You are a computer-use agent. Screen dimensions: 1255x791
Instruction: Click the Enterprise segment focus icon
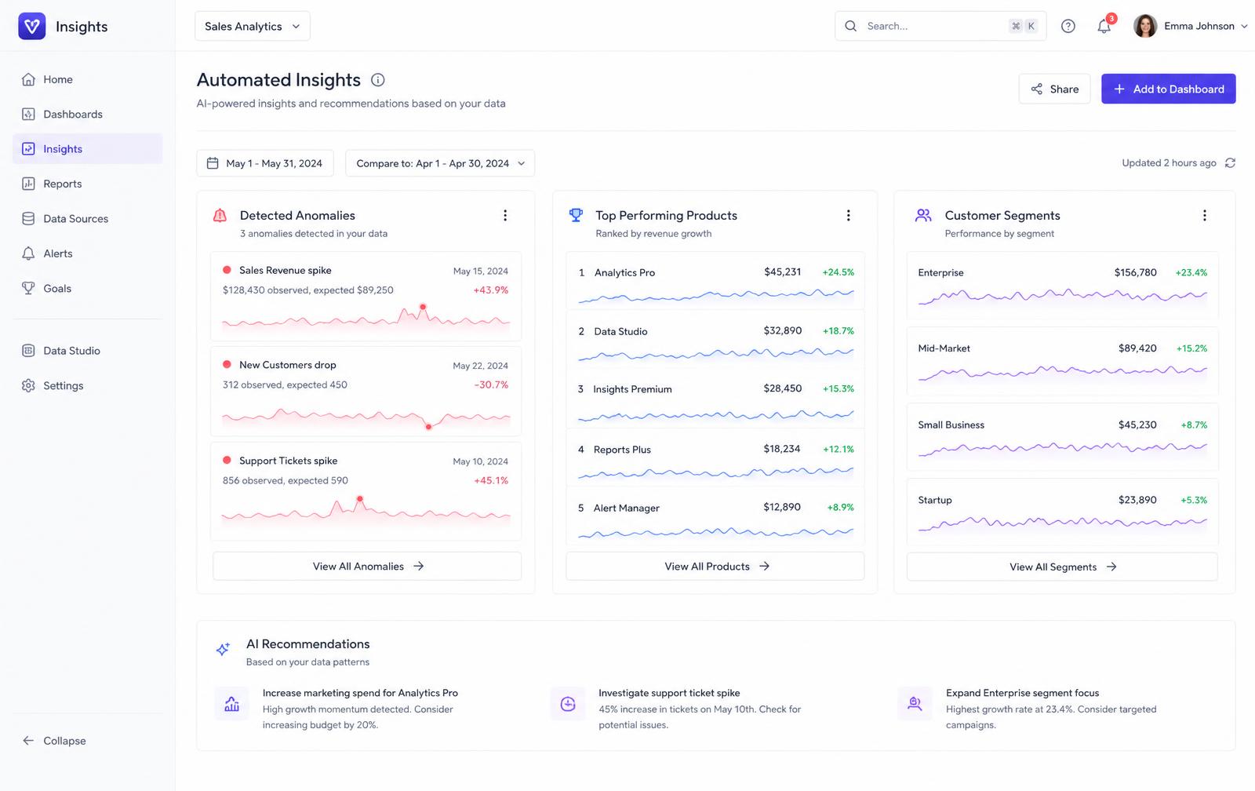tap(915, 704)
